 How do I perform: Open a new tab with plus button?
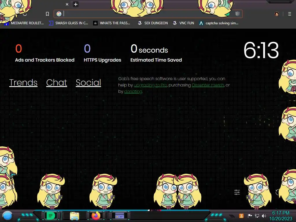point(76,4)
